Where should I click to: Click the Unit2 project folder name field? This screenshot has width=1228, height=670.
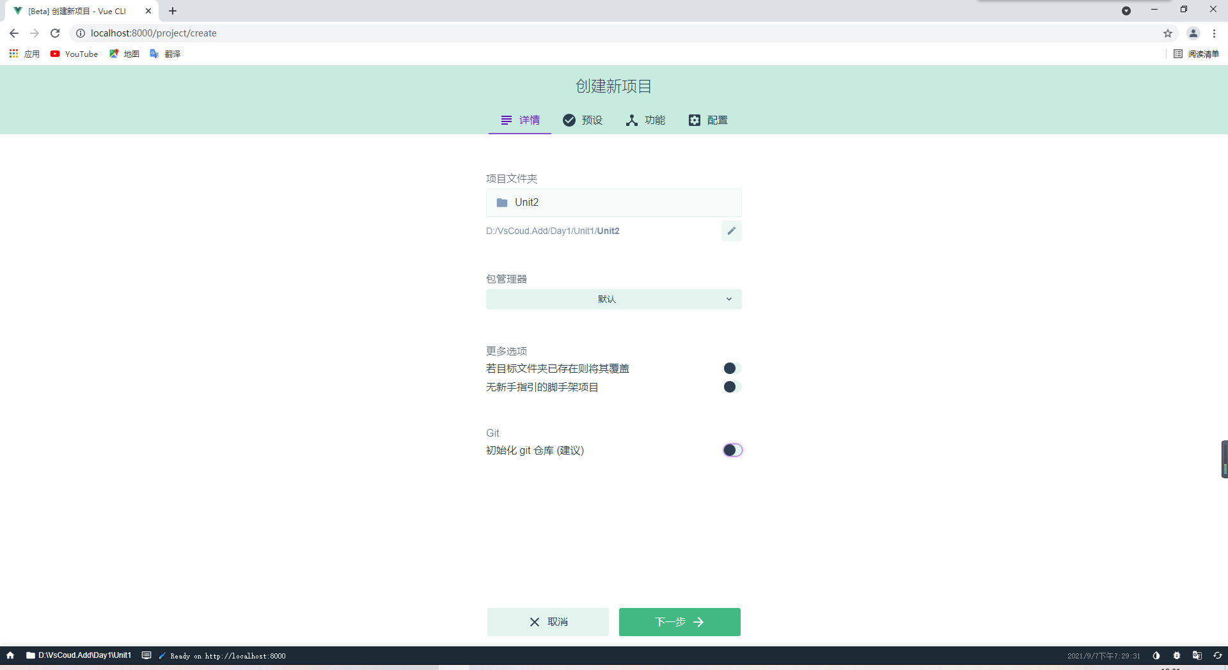614,203
